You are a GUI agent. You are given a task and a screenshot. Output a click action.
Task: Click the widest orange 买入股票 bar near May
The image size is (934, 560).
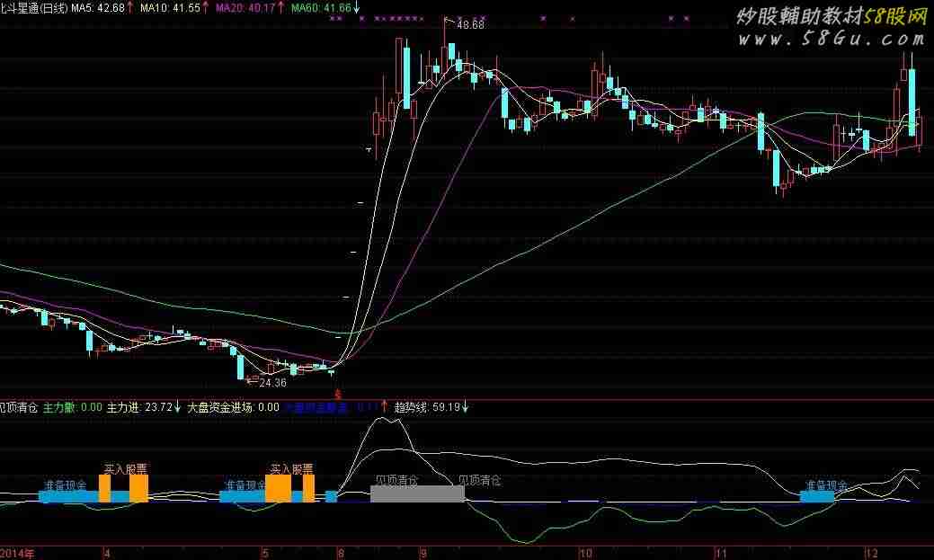(x=278, y=488)
